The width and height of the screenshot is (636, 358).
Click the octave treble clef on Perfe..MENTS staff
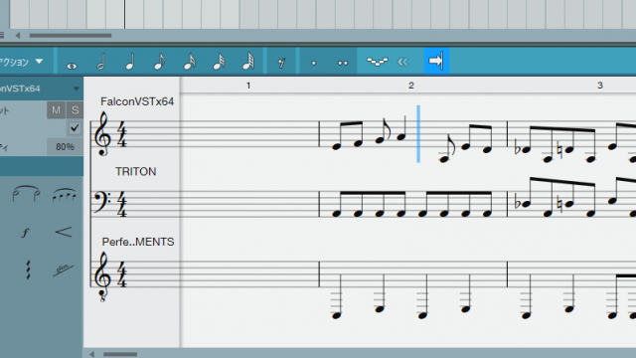[102, 276]
